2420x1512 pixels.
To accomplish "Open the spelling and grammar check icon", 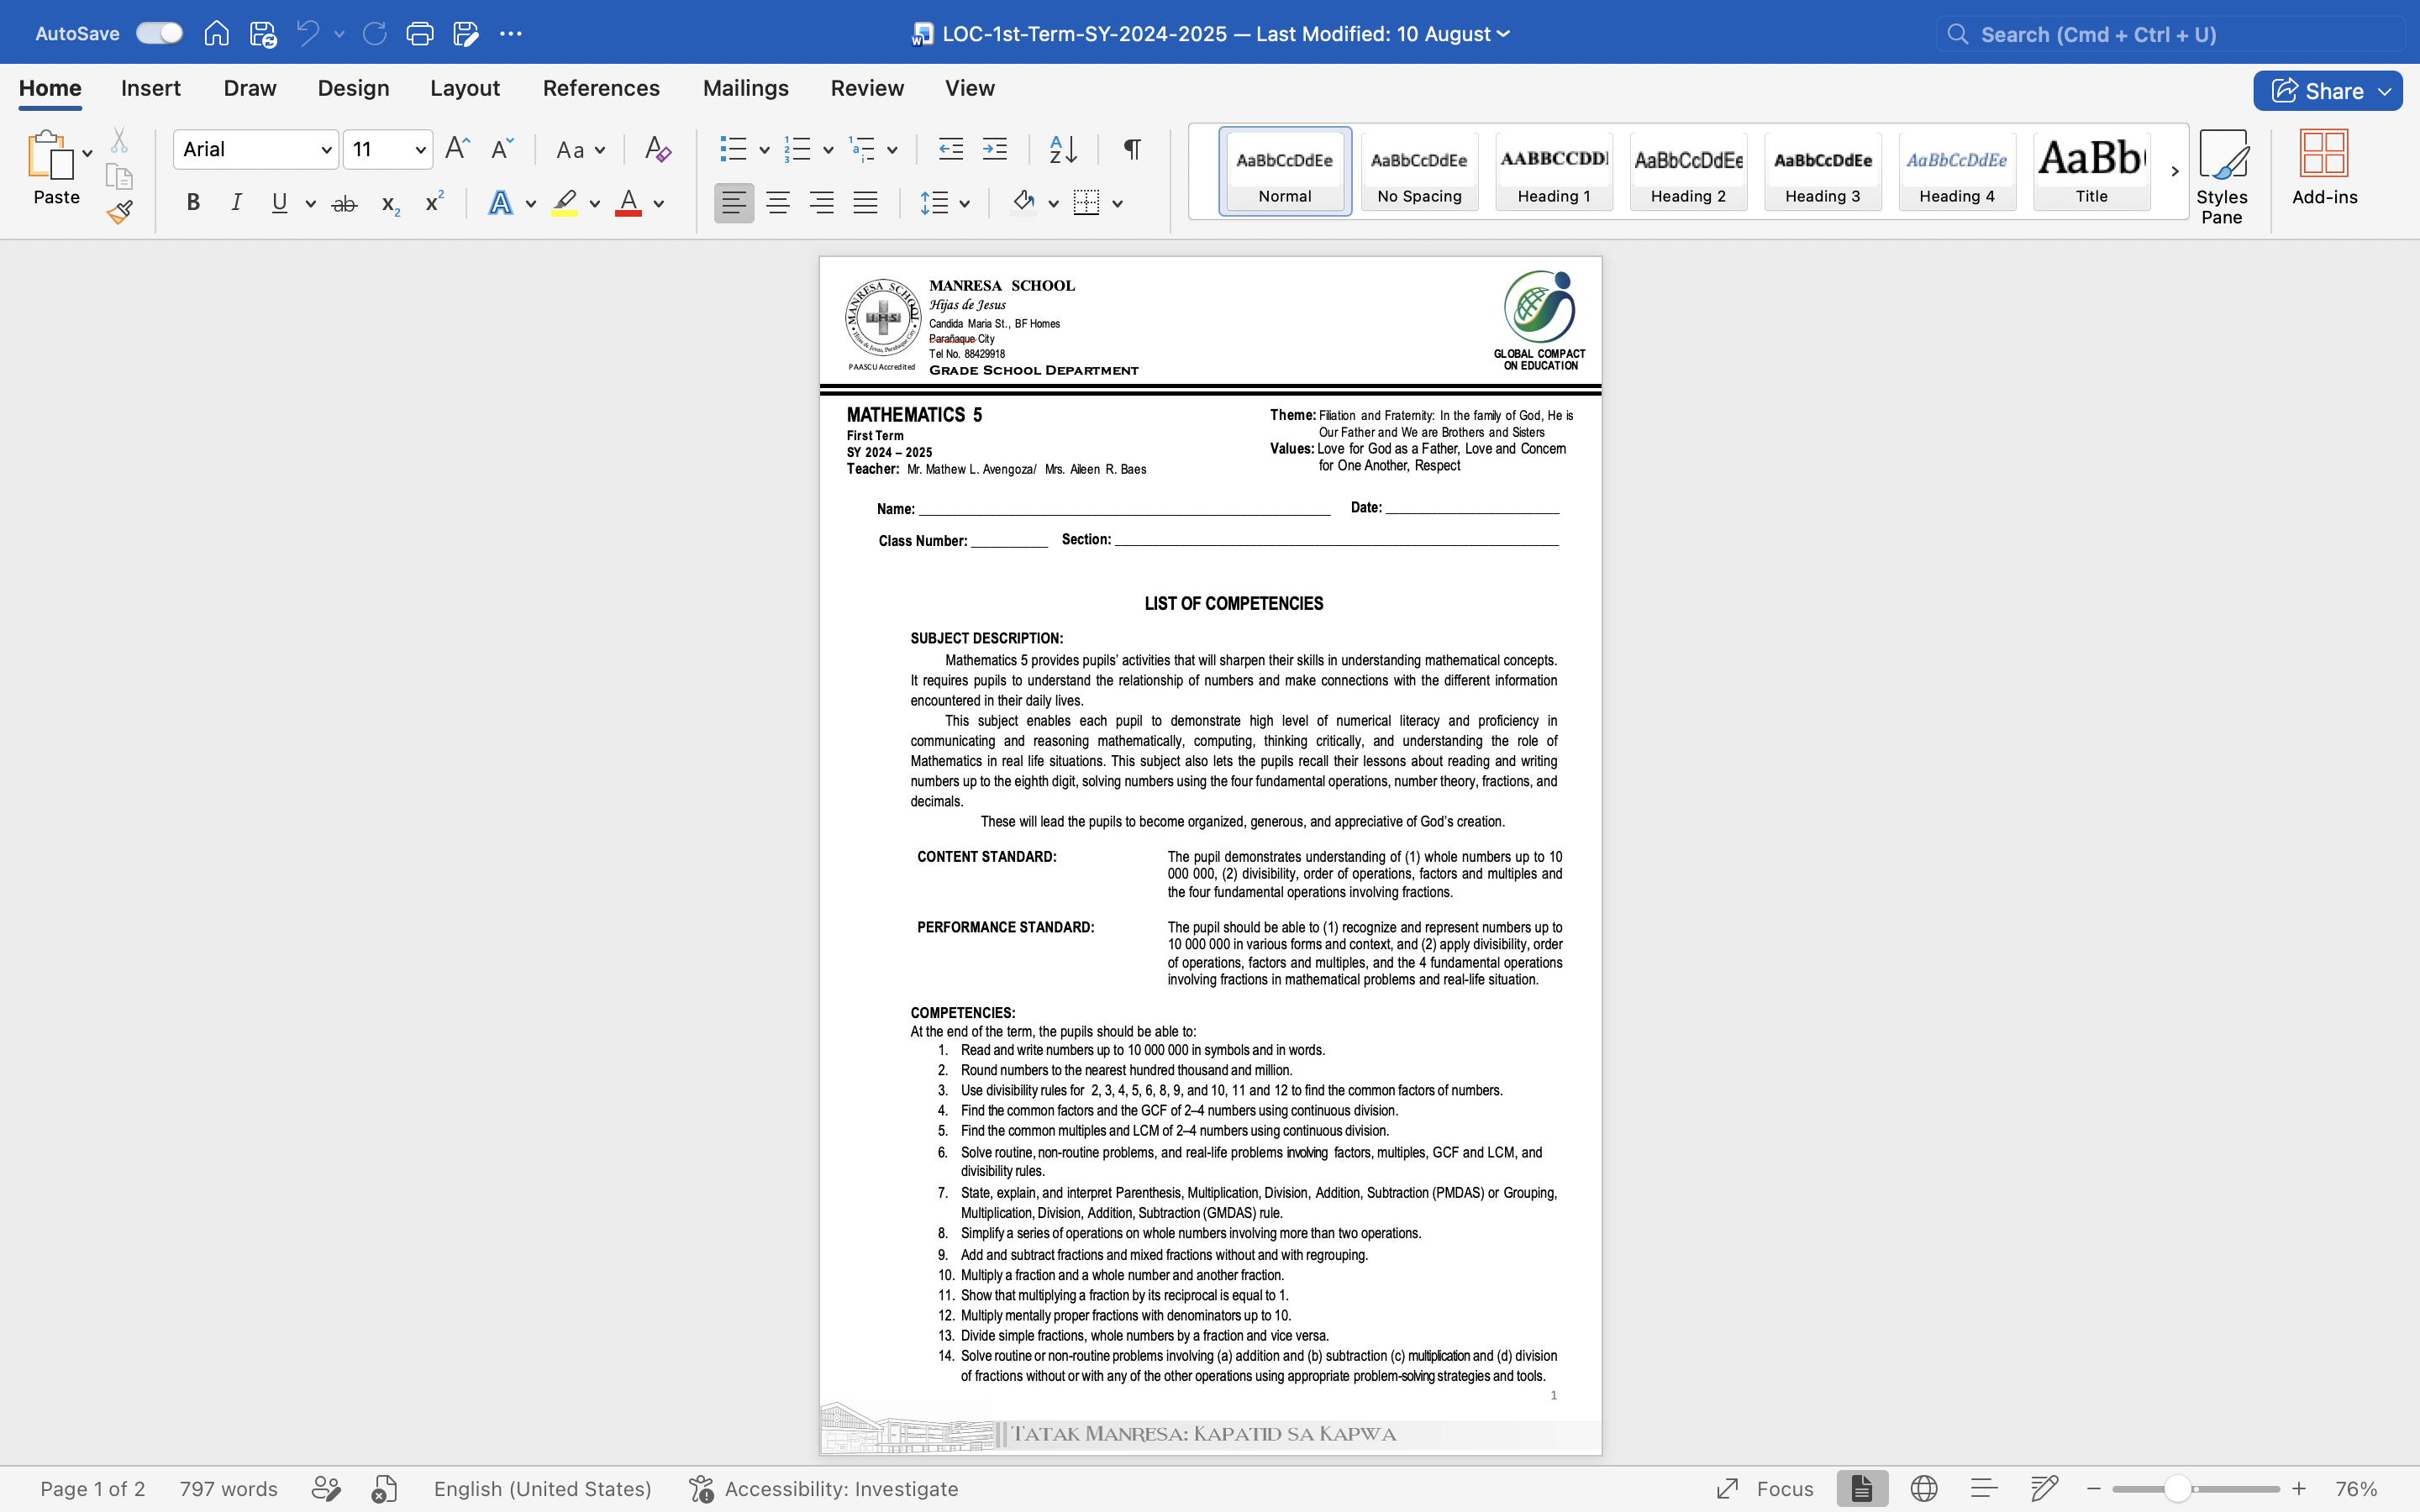I will pos(384,1489).
